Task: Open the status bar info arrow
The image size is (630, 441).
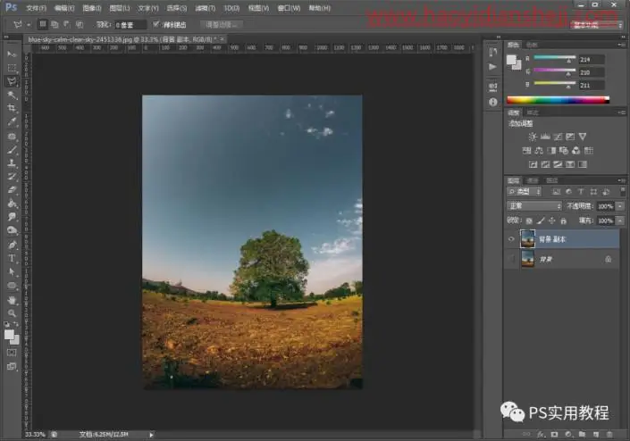Action: [x=152, y=435]
